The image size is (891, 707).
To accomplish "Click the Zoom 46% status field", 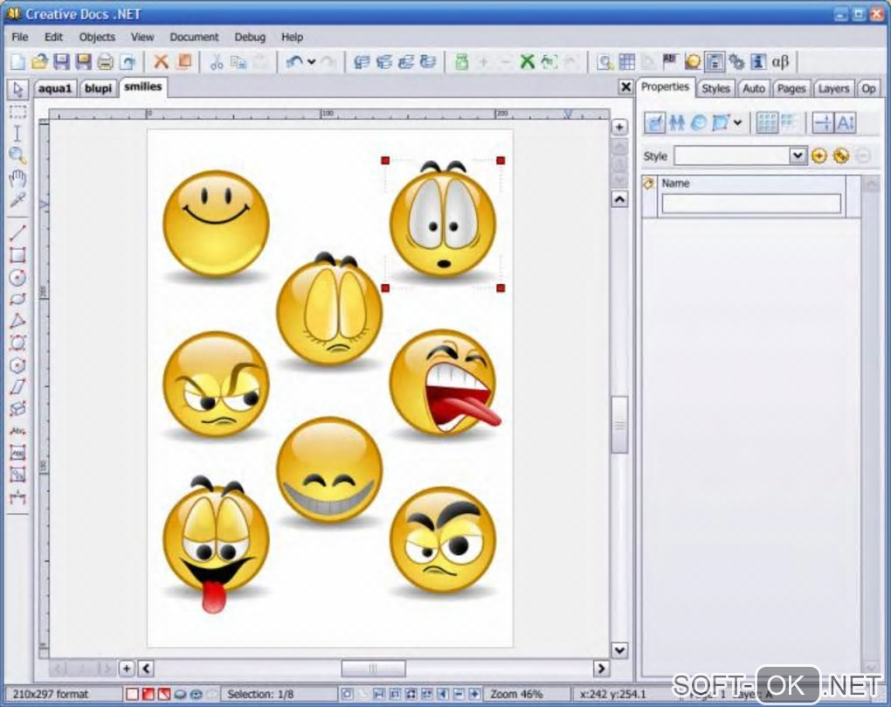I will pos(528,694).
